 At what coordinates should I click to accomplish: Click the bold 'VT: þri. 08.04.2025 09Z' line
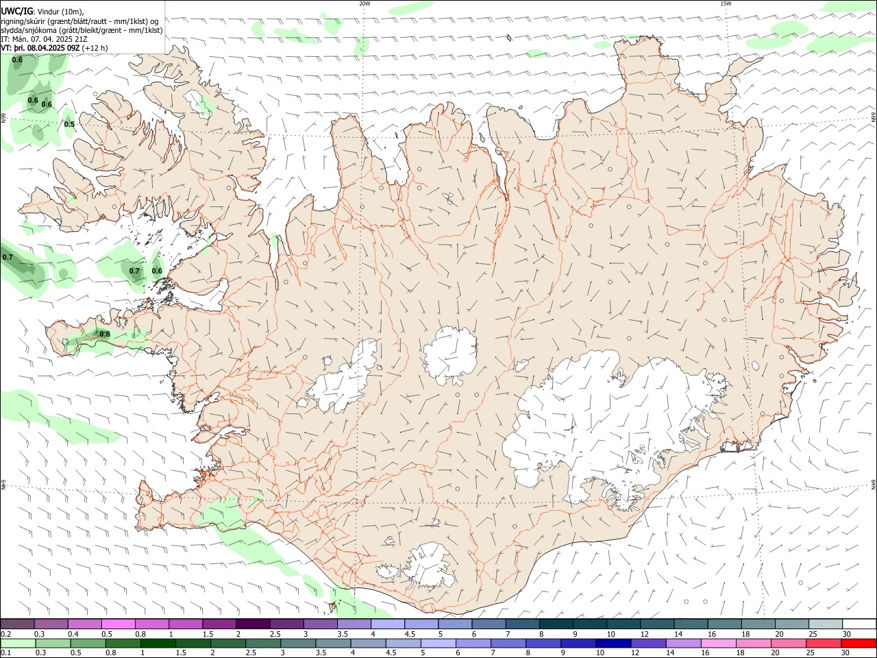click(41, 48)
